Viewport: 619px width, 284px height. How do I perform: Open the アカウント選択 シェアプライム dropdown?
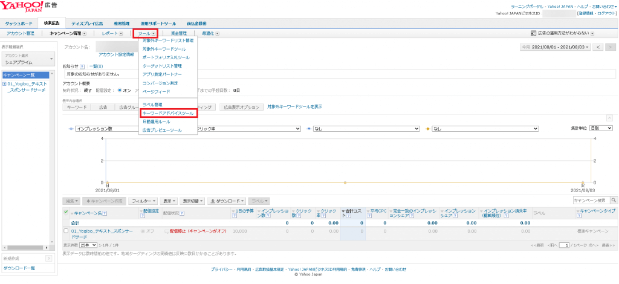coord(29,59)
